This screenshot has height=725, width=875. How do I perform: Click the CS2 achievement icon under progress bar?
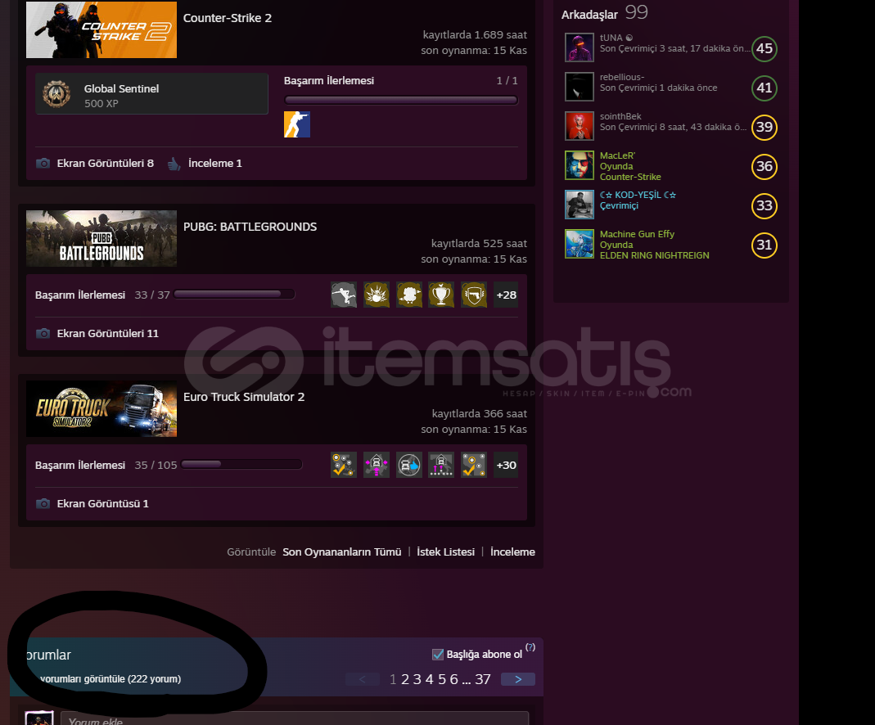pyautogui.click(x=297, y=124)
